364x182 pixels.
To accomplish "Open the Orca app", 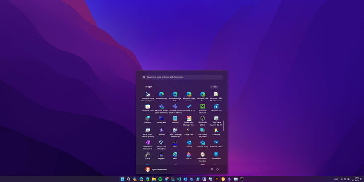I will tap(175, 144).
